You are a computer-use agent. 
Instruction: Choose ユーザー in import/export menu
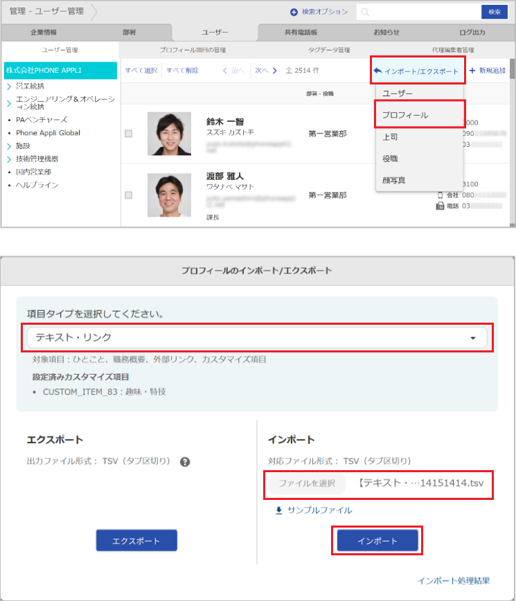point(420,93)
